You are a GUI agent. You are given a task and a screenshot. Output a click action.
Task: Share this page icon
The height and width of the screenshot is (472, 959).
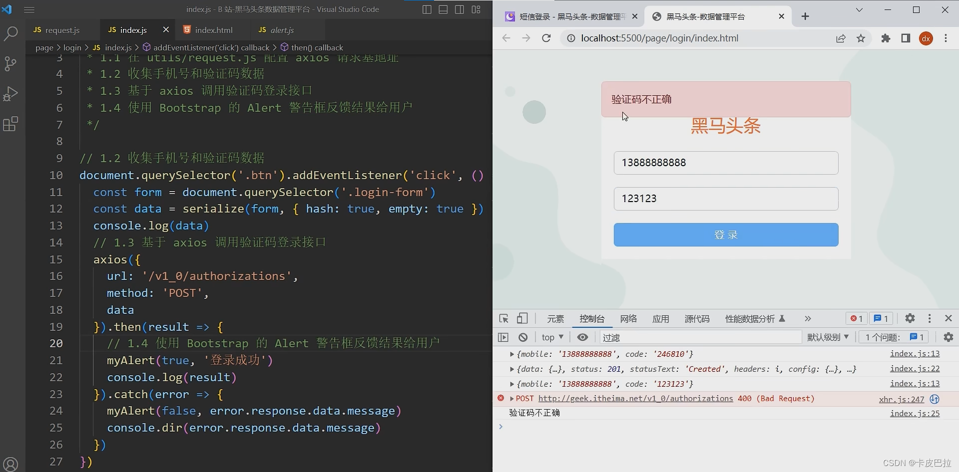click(841, 38)
